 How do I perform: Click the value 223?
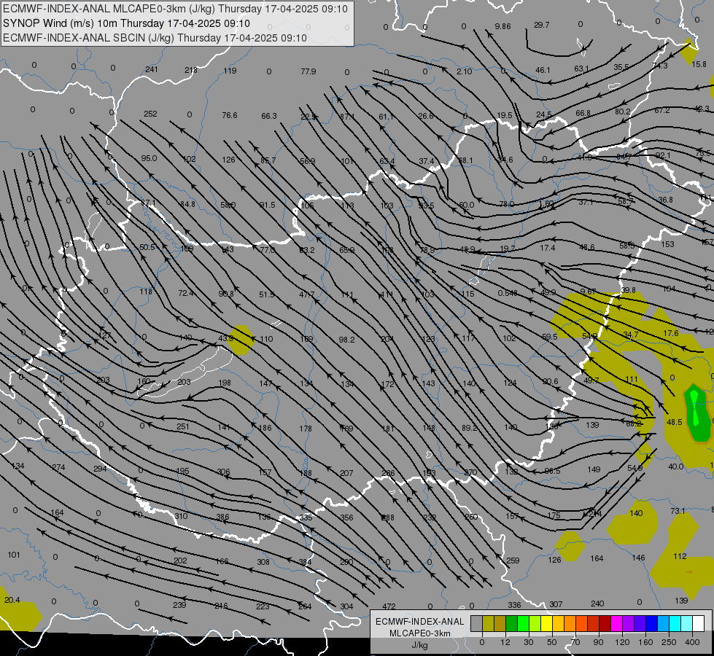pyautogui.click(x=263, y=606)
